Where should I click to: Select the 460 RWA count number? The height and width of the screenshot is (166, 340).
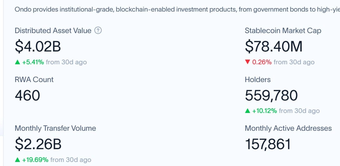pyautogui.click(x=27, y=95)
